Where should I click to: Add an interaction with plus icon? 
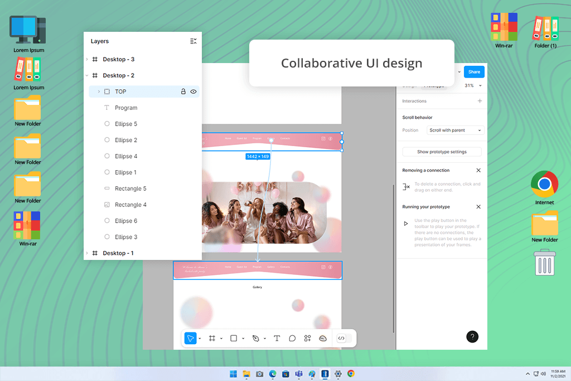pos(480,101)
